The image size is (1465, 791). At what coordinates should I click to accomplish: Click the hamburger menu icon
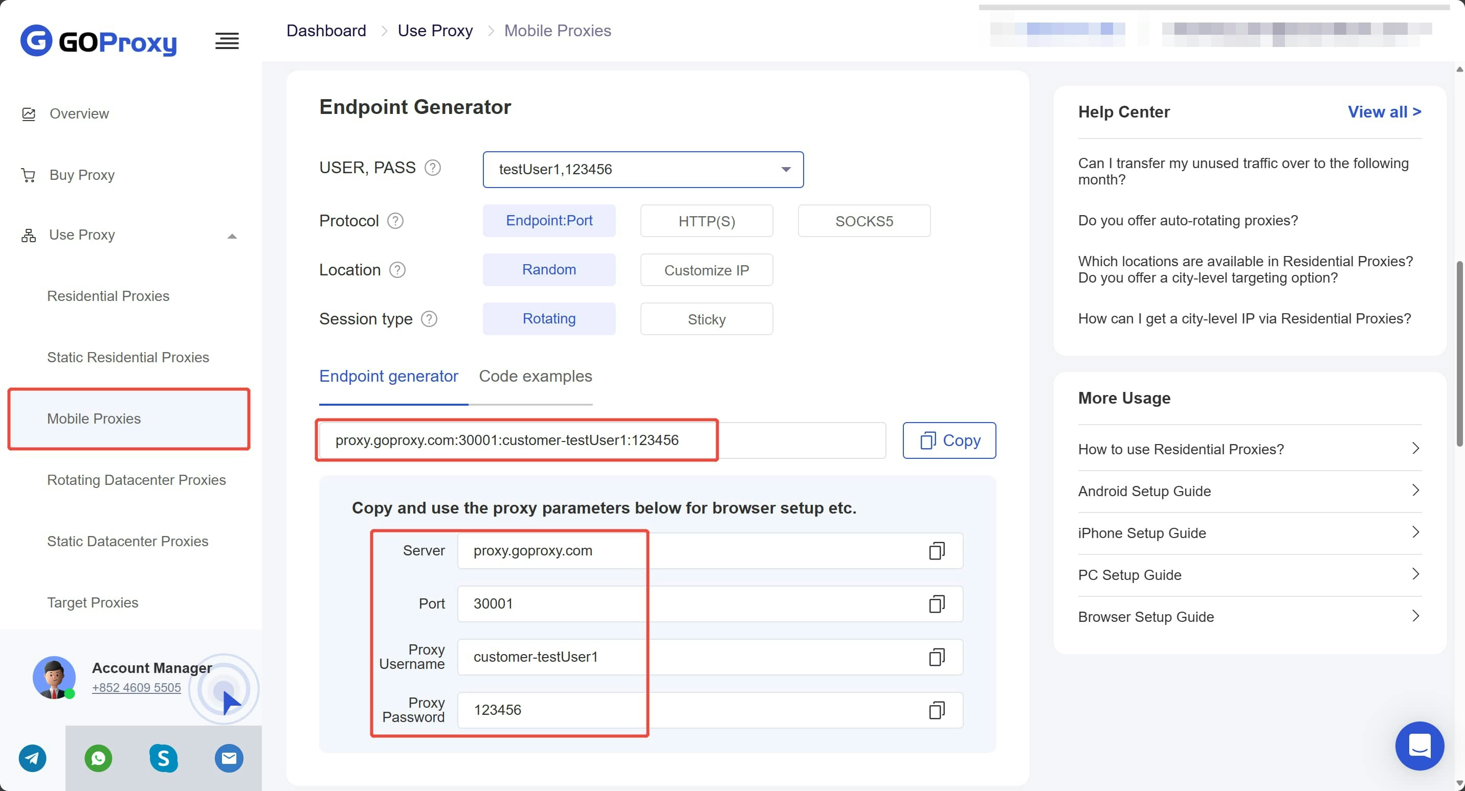227,41
